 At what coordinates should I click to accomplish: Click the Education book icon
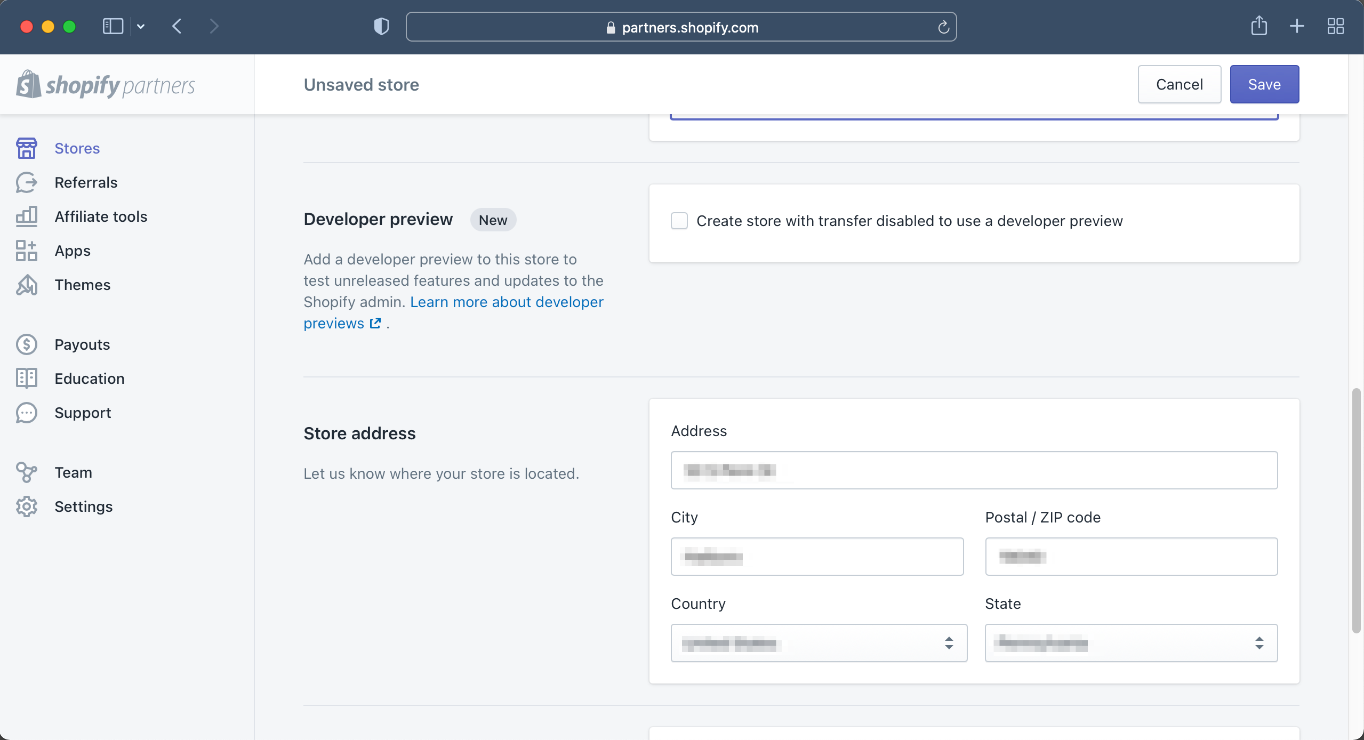(x=27, y=379)
